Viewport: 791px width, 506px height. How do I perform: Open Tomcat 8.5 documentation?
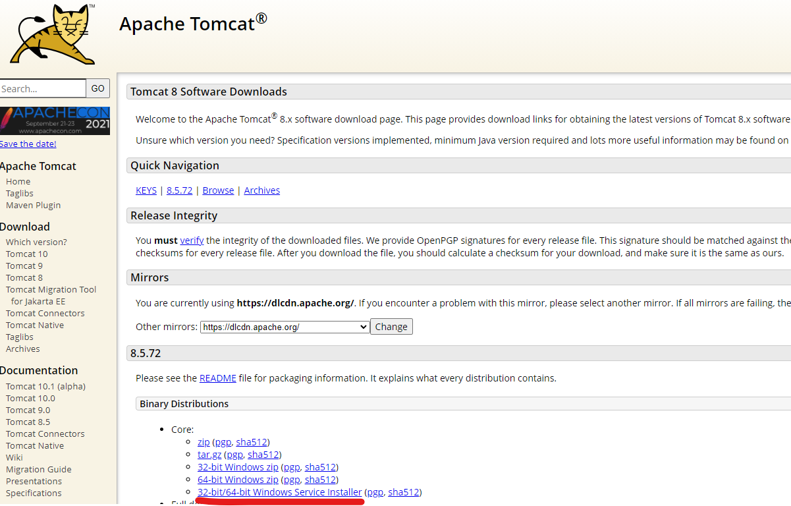click(28, 422)
